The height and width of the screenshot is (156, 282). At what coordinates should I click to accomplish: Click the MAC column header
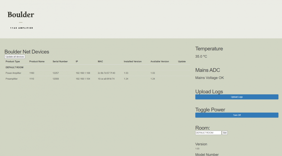coord(100,62)
